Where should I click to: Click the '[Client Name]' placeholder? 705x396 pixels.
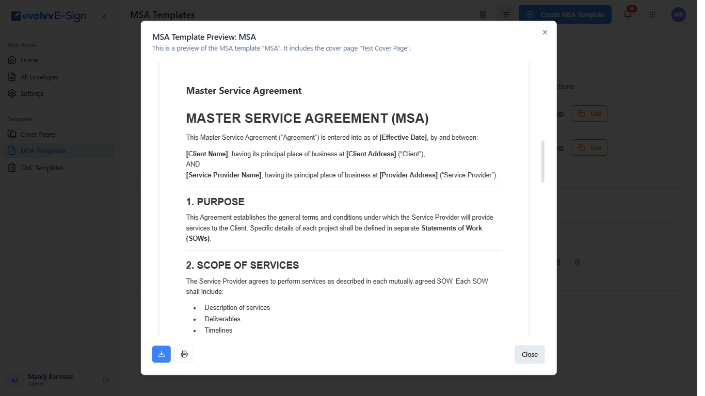(207, 154)
